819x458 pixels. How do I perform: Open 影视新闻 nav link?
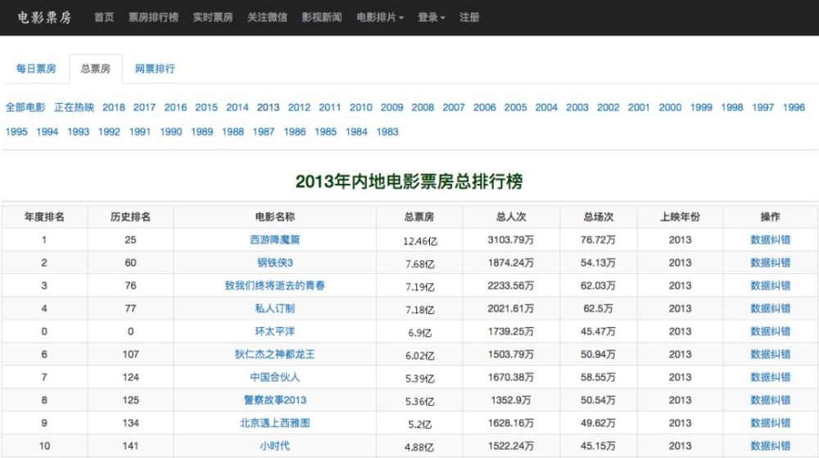coord(322,17)
